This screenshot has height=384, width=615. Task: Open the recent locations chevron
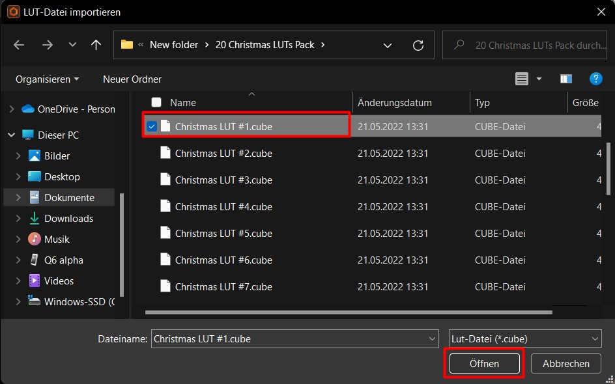click(x=72, y=45)
